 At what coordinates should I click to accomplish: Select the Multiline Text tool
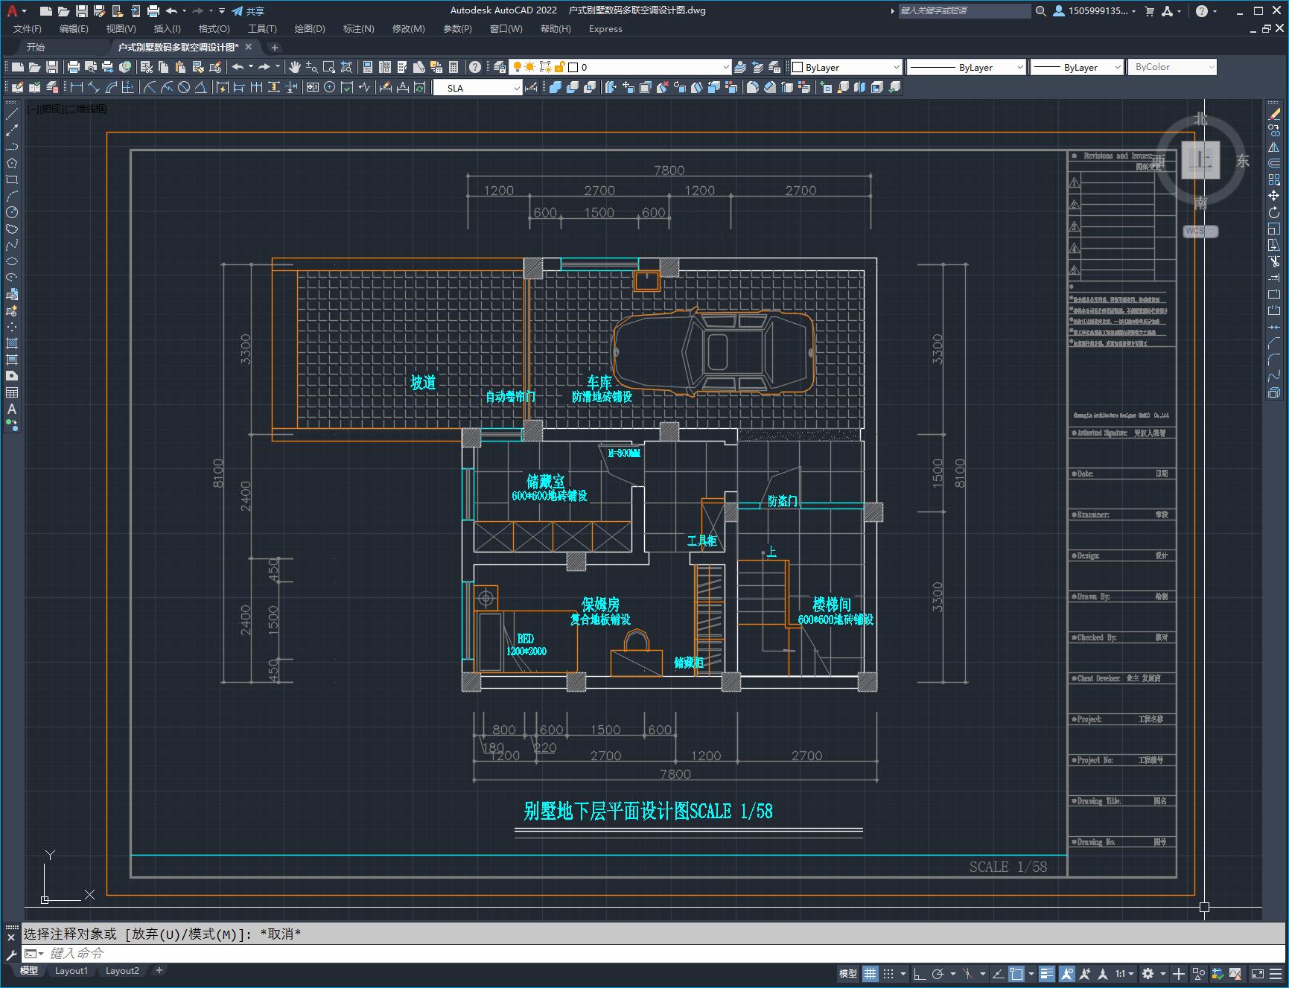tap(12, 409)
